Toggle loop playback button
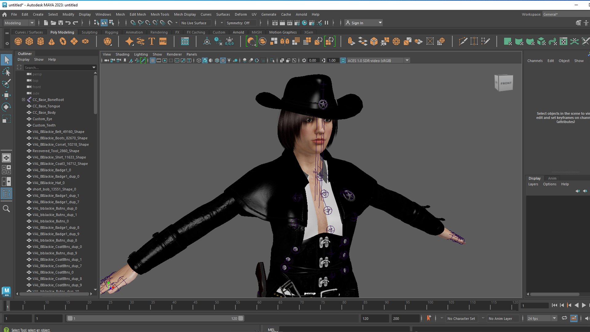This screenshot has height=332, width=590. pos(564,318)
